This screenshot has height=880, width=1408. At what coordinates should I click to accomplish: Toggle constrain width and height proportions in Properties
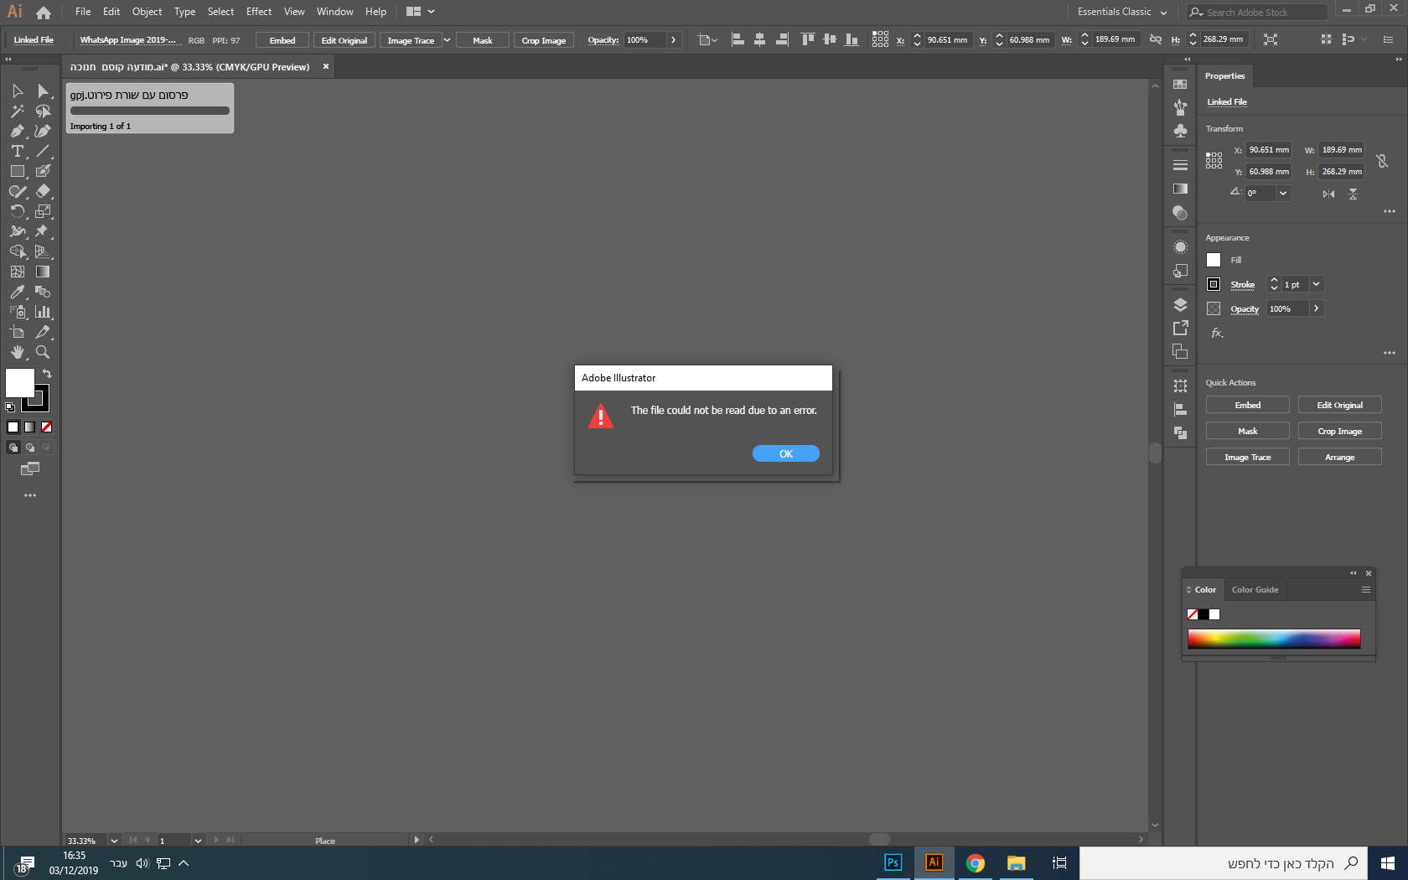coord(1382,160)
